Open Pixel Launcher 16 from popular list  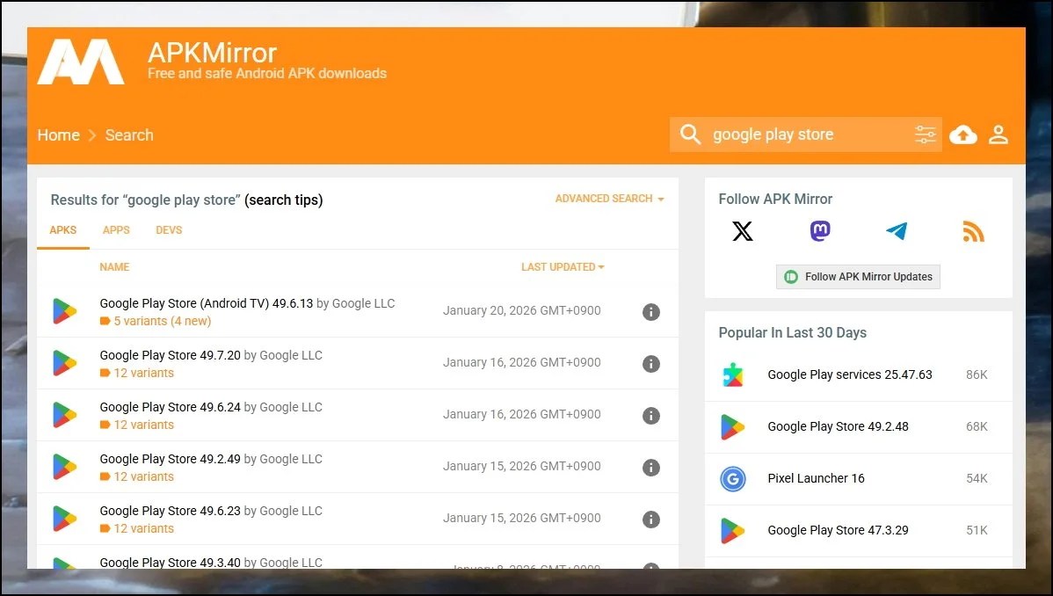click(816, 478)
